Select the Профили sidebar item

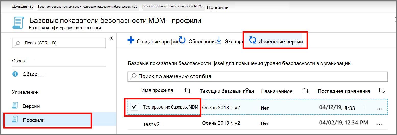point(59,120)
